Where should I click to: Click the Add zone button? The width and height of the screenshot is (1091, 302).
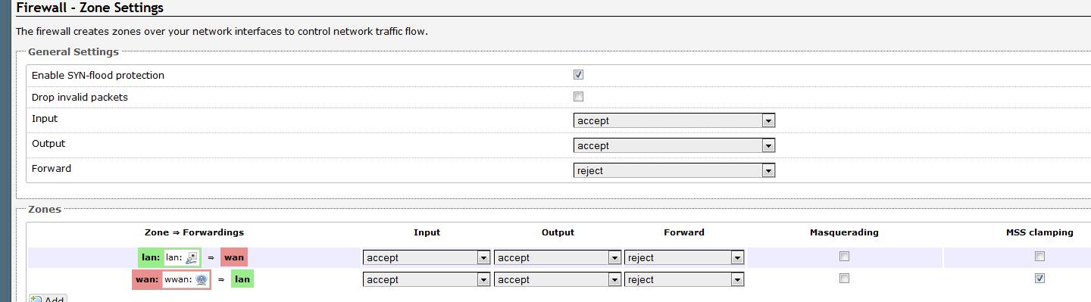click(x=47, y=299)
